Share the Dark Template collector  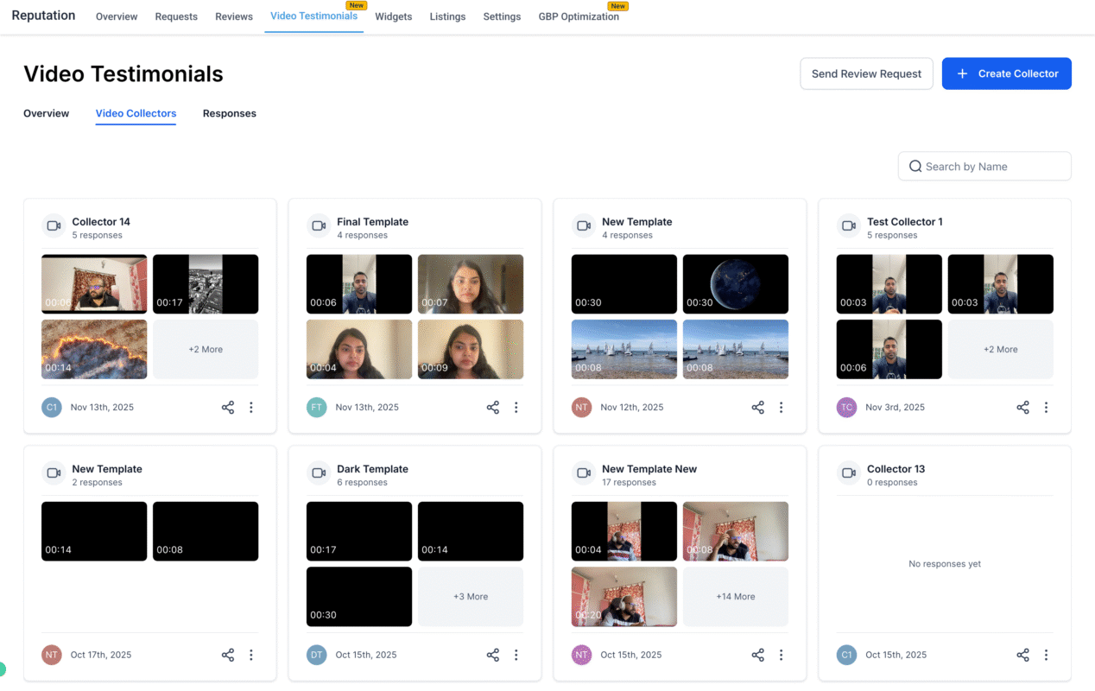point(492,655)
